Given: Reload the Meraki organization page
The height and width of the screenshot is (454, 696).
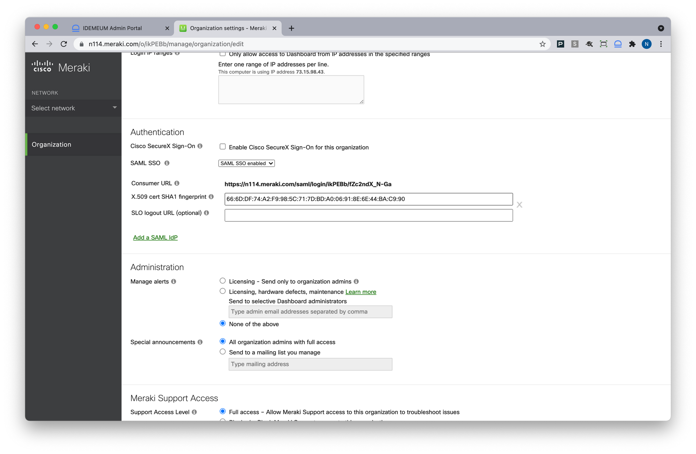Looking at the screenshot, I should (64, 44).
